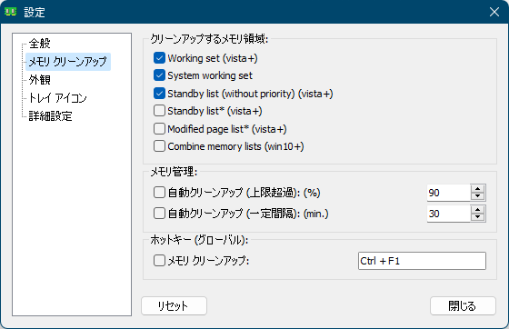Click the Ctrl + F1 hotkey field
509x329 pixels.
422,261
